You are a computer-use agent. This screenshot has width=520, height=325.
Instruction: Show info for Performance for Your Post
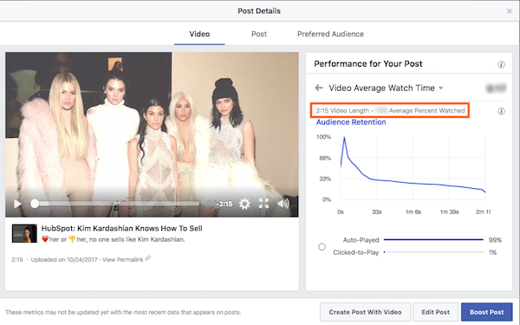[502, 64]
